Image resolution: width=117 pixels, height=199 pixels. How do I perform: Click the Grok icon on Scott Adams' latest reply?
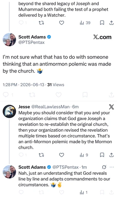click(104, 167)
